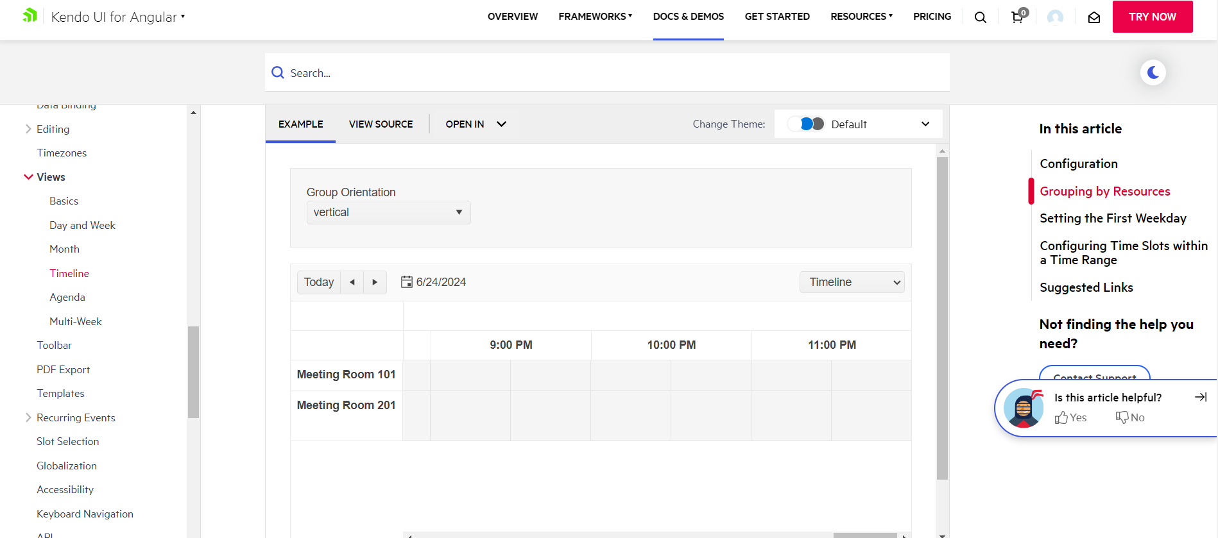1218x538 pixels.
Task: Open calendar date picker showing 6/24/2024
Action: [x=434, y=282]
